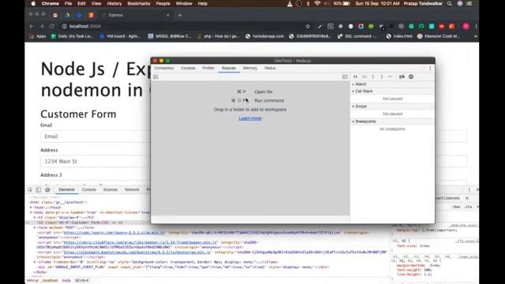
Task: Expand the iframe element node
Action: pos(35,262)
